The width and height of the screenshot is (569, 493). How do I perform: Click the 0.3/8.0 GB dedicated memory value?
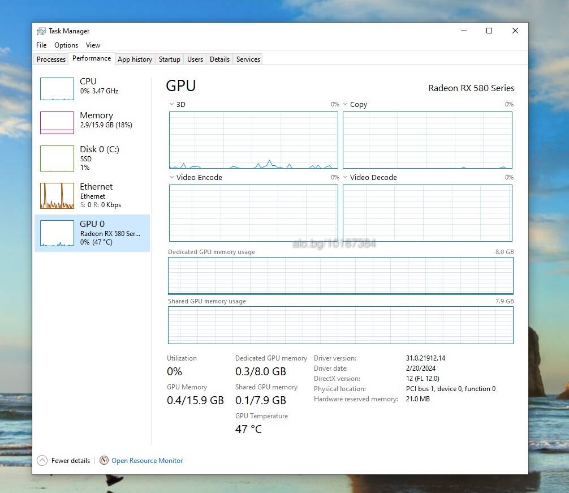261,371
